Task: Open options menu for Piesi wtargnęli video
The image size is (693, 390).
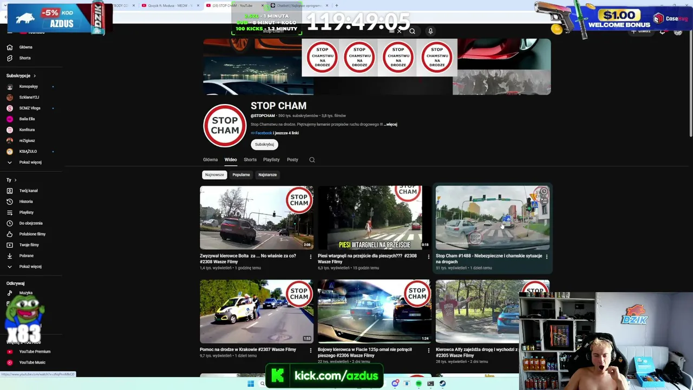Action: point(429,257)
